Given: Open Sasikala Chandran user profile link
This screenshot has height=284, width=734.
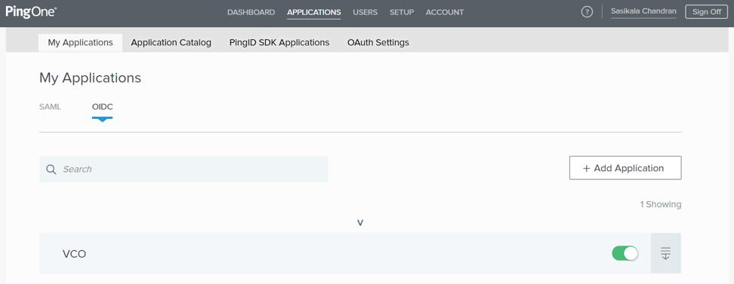Looking at the screenshot, I should [643, 11].
